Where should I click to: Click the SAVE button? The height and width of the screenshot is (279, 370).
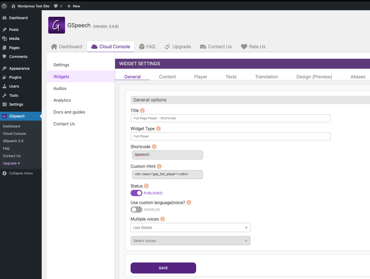163,268
